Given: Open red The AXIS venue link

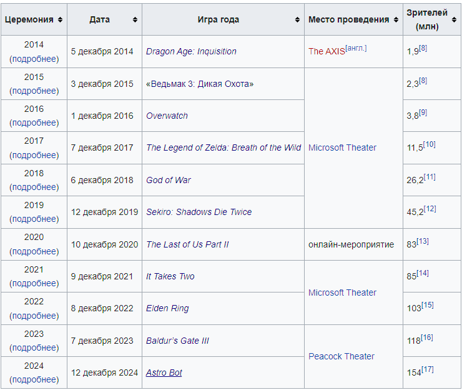Looking at the screenshot, I should (x=327, y=52).
